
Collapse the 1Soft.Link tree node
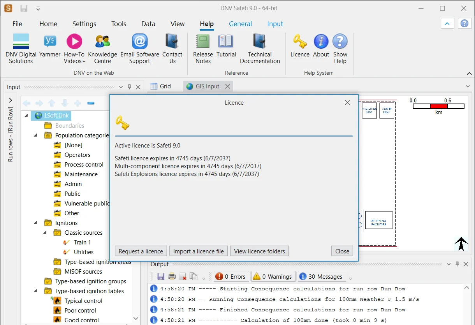click(26, 116)
